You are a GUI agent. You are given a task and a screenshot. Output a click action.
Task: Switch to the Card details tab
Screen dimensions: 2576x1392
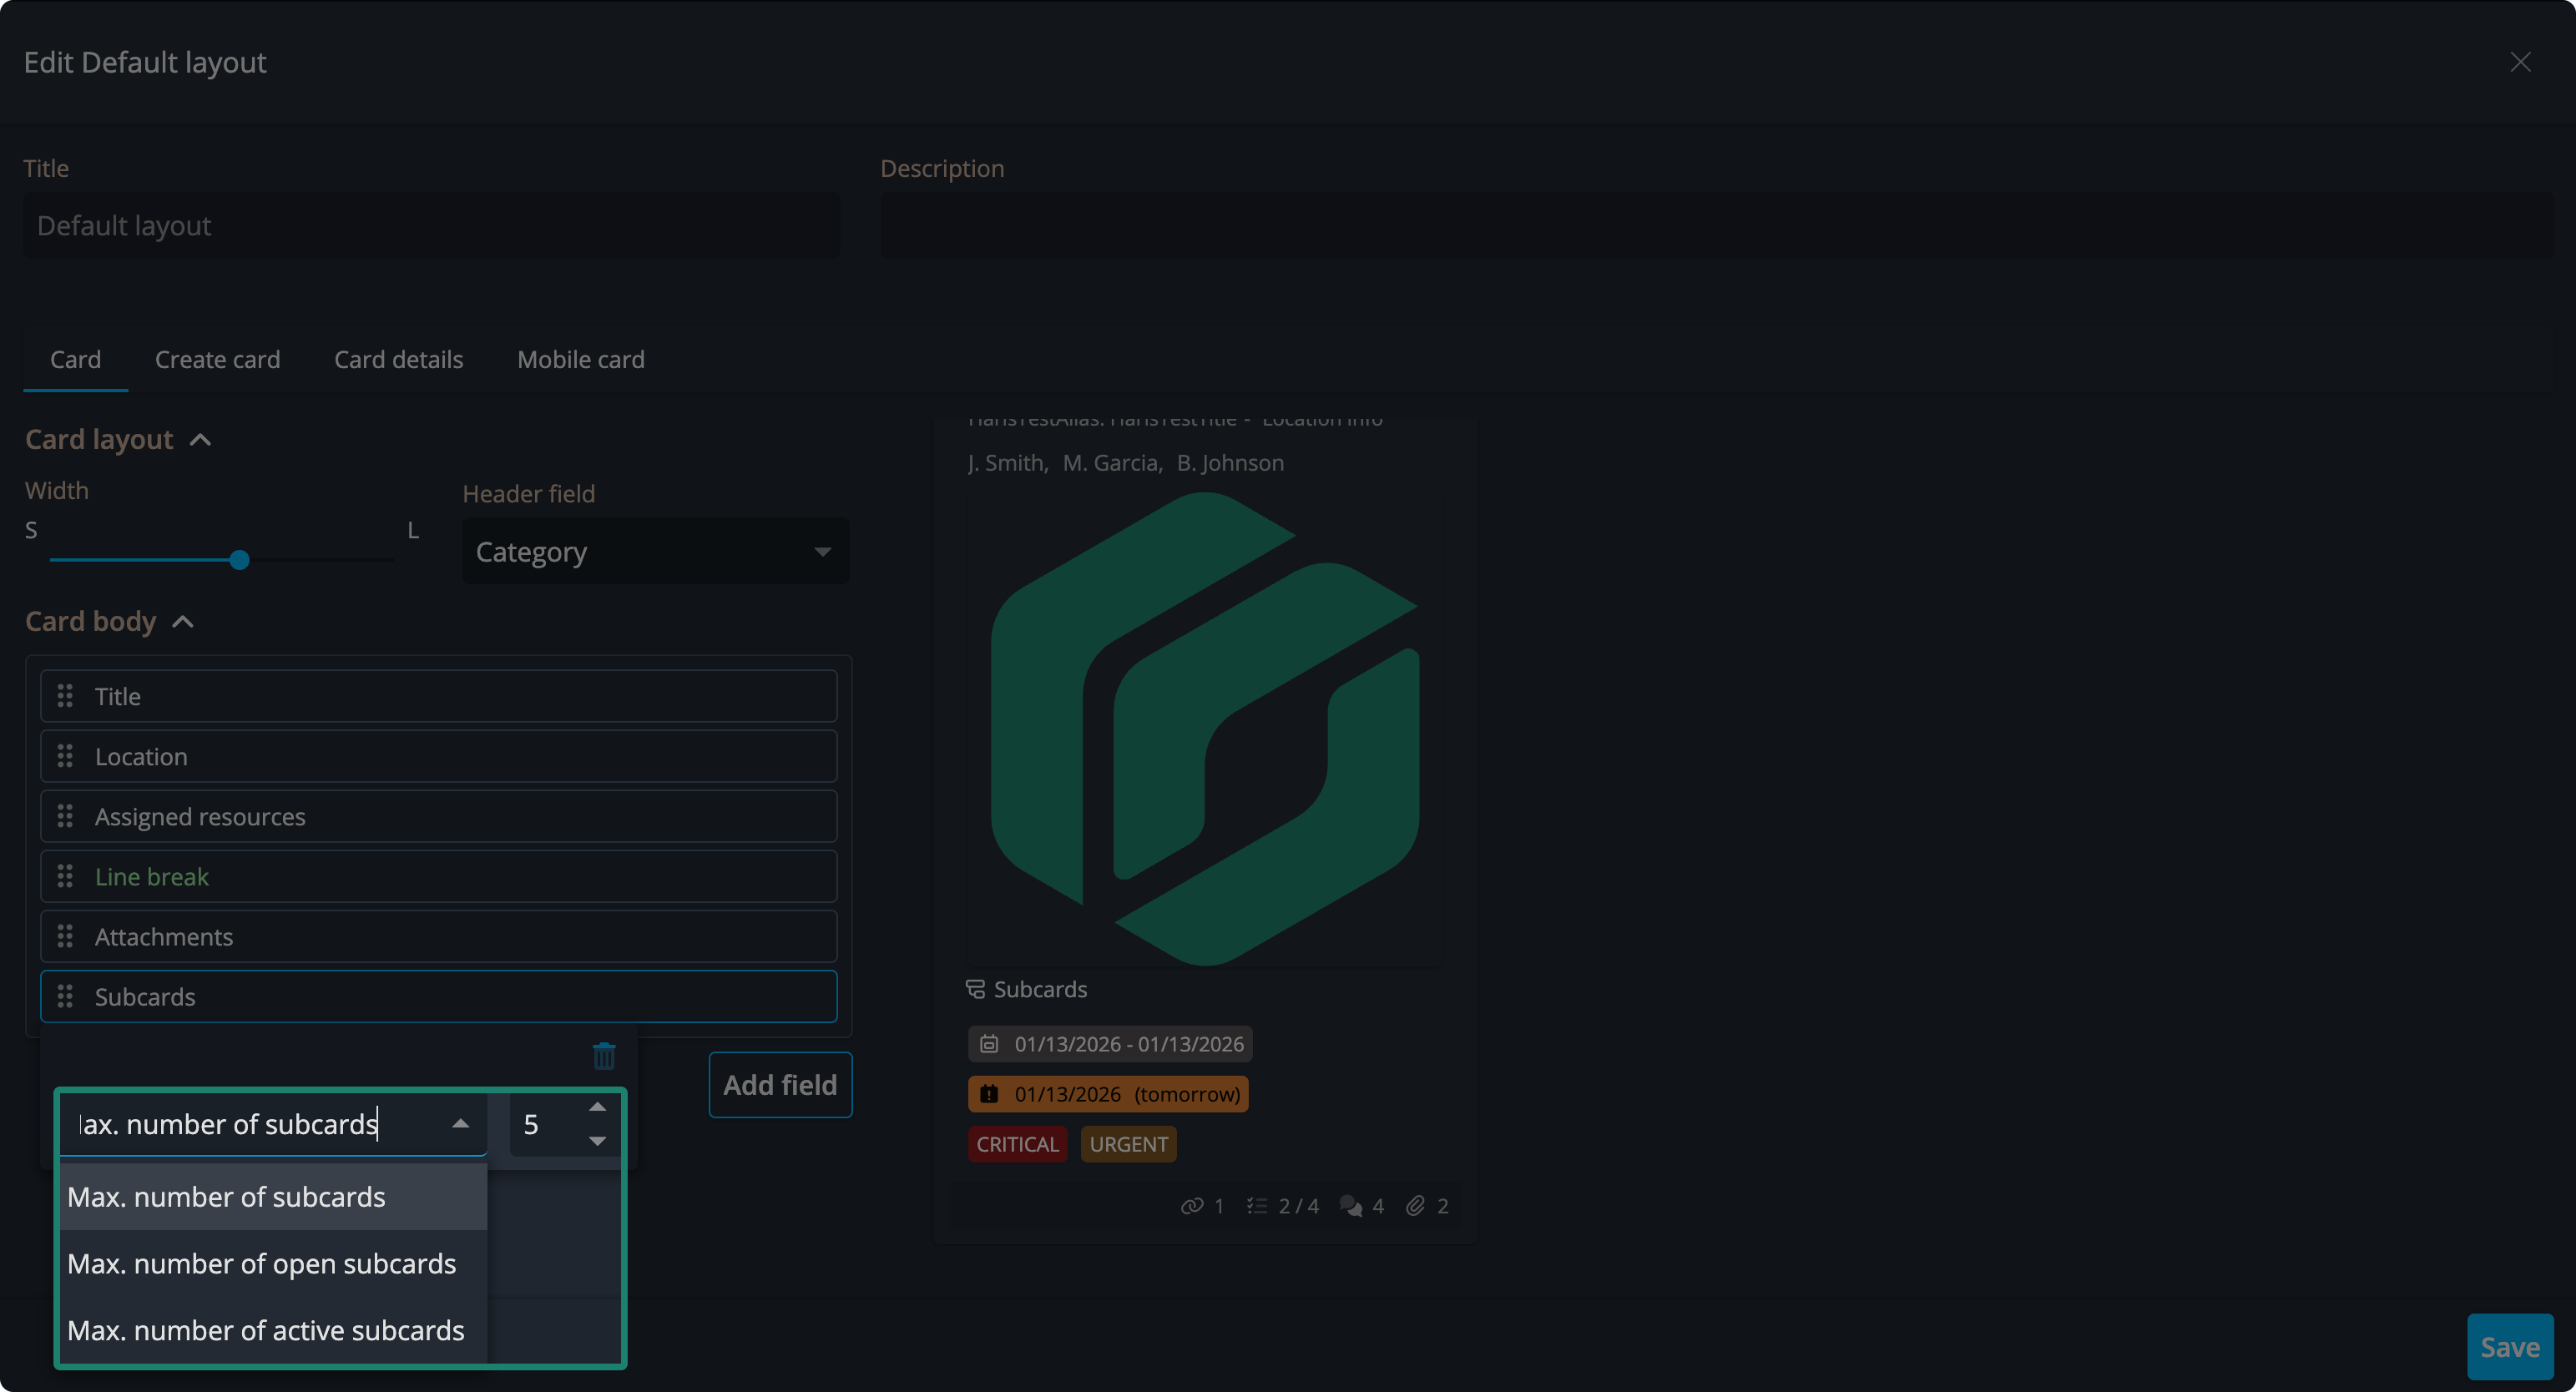pyautogui.click(x=398, y=359)
